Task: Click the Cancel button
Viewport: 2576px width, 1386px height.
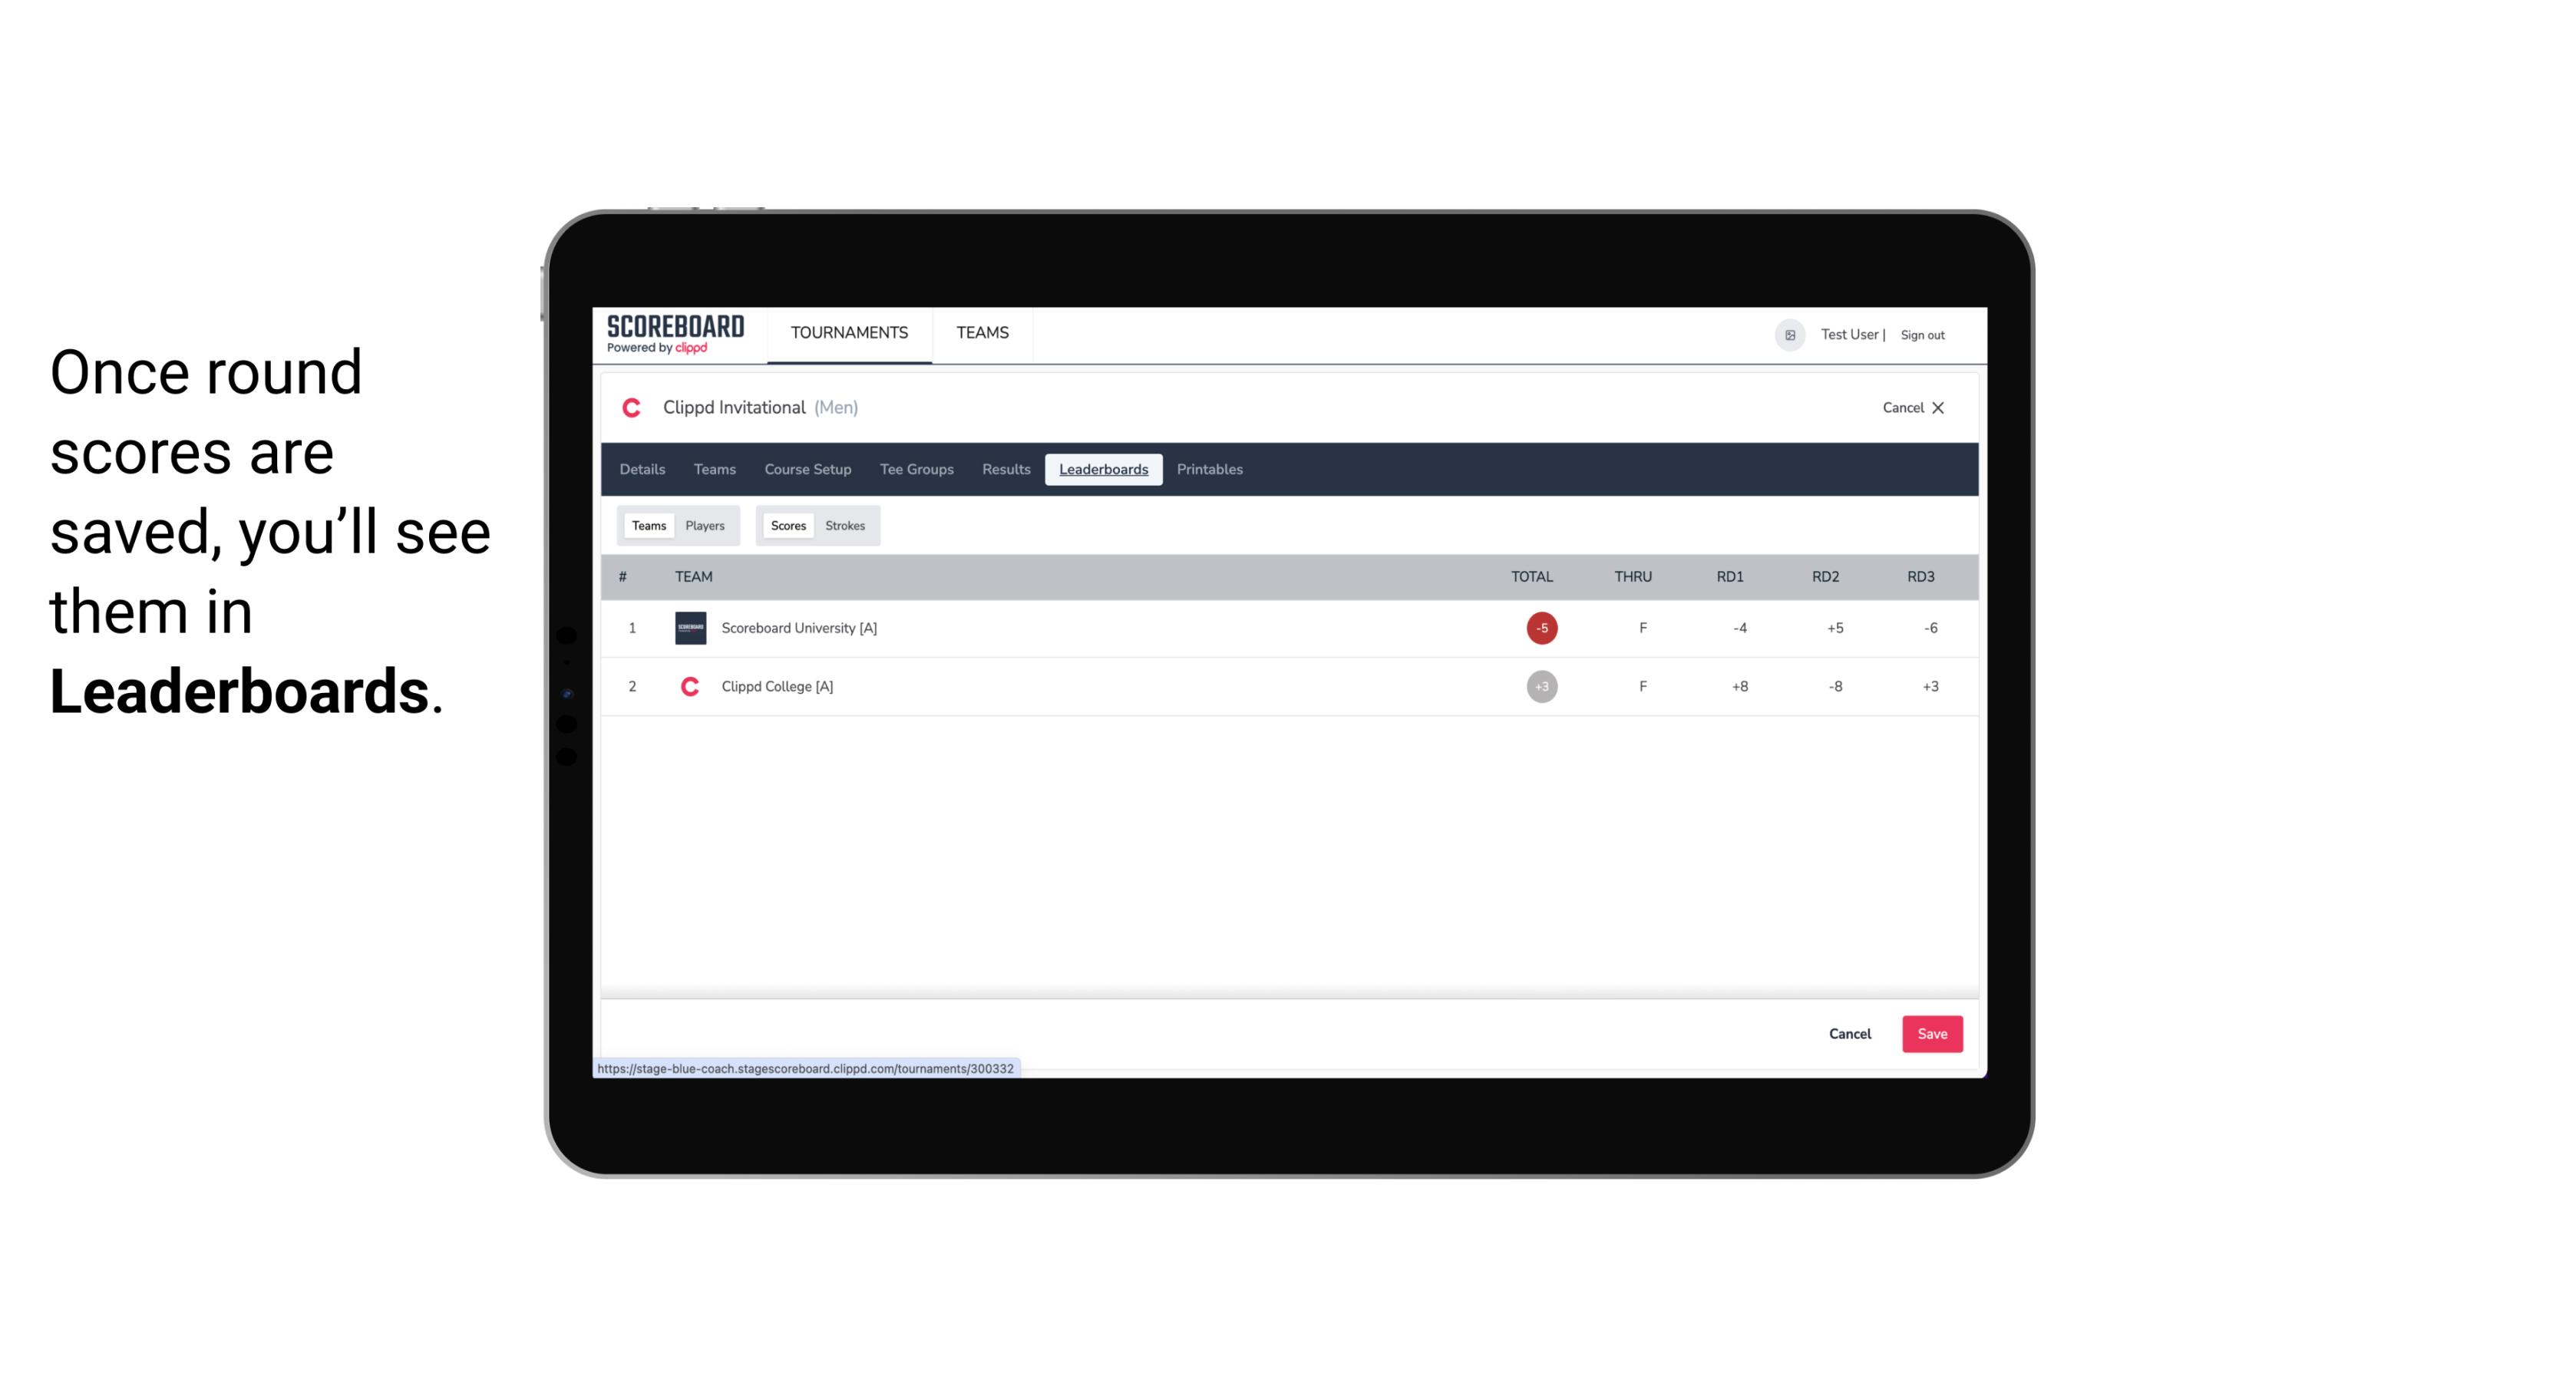Action: click(x=1849, y=1033)
